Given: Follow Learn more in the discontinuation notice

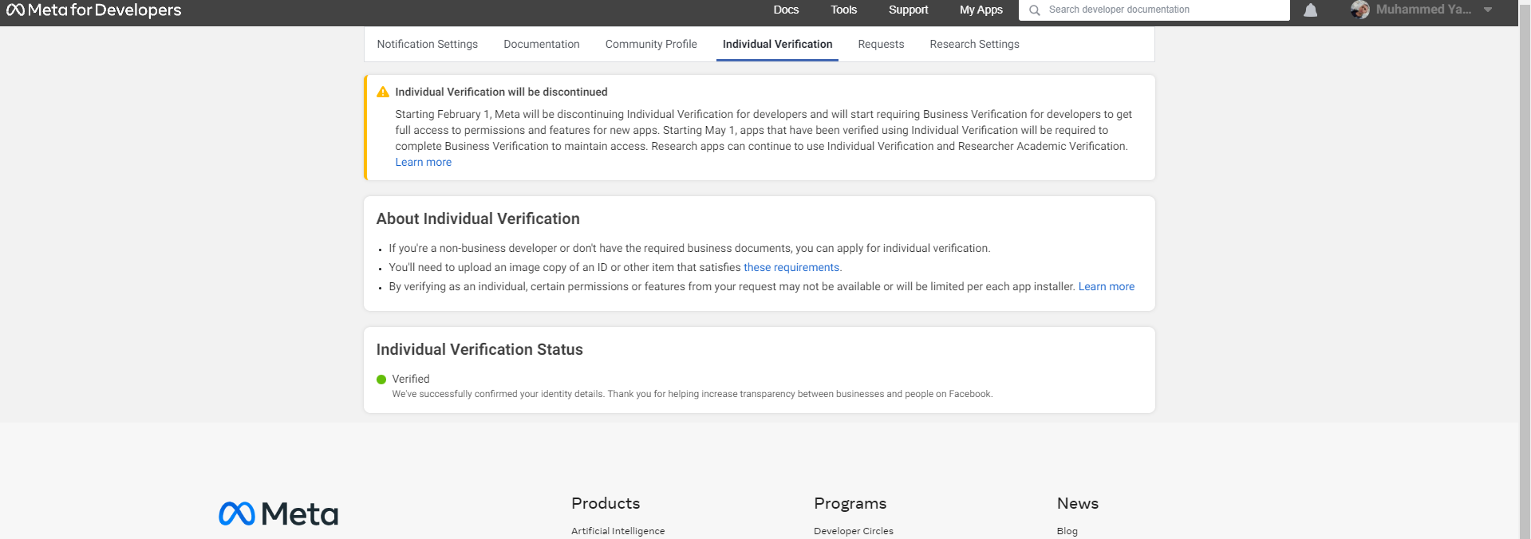Looking at the screenshot, I should 424,162.
